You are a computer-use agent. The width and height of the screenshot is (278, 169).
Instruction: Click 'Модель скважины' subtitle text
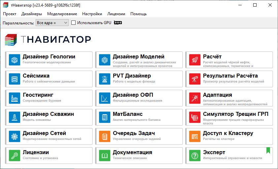coord(37,120)
